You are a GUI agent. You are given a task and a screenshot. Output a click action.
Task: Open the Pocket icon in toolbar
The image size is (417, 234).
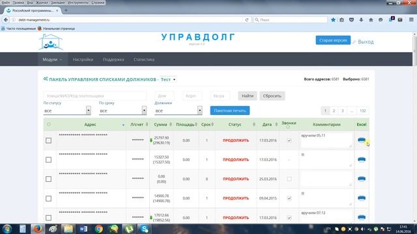click(x=351, y=20)
